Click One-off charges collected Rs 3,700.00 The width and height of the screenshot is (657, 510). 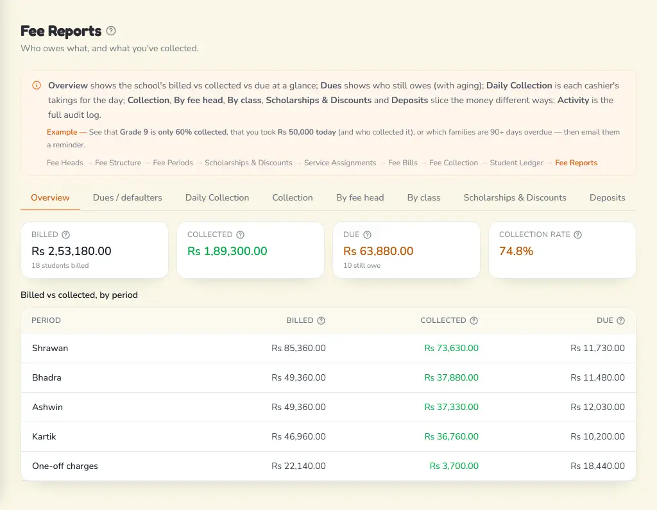click(x=454, y=466)
